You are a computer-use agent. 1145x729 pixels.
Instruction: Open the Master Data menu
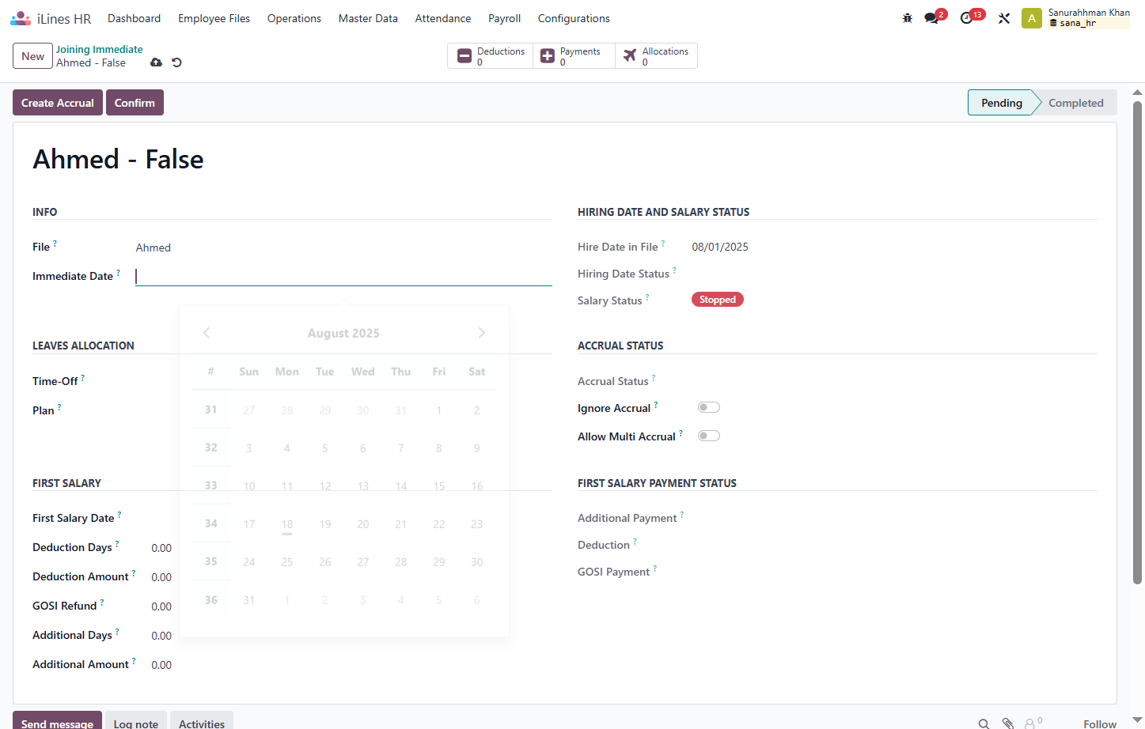(x=368, y=18)
